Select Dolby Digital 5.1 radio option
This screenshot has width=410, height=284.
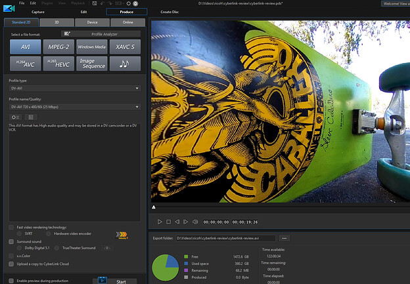[19, 248]
